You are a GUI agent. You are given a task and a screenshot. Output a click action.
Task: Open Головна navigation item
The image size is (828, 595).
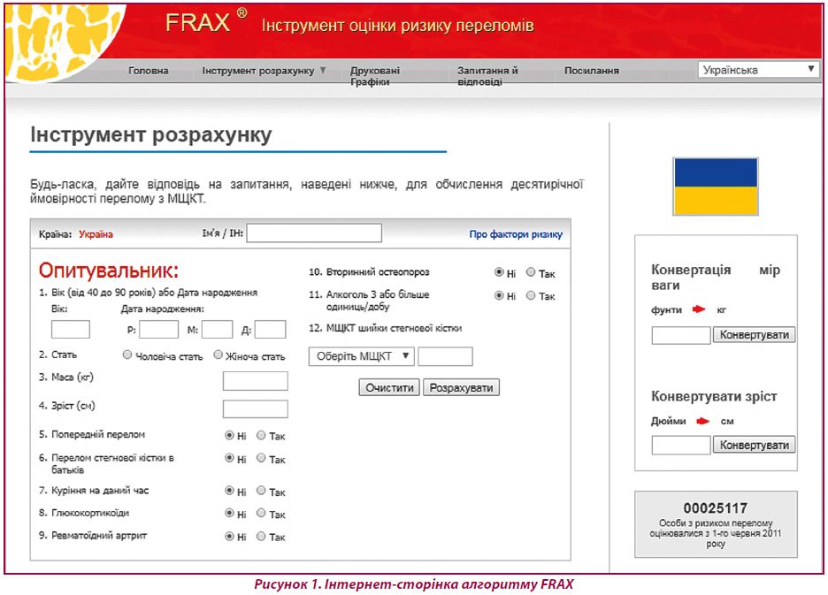point(149,71)
